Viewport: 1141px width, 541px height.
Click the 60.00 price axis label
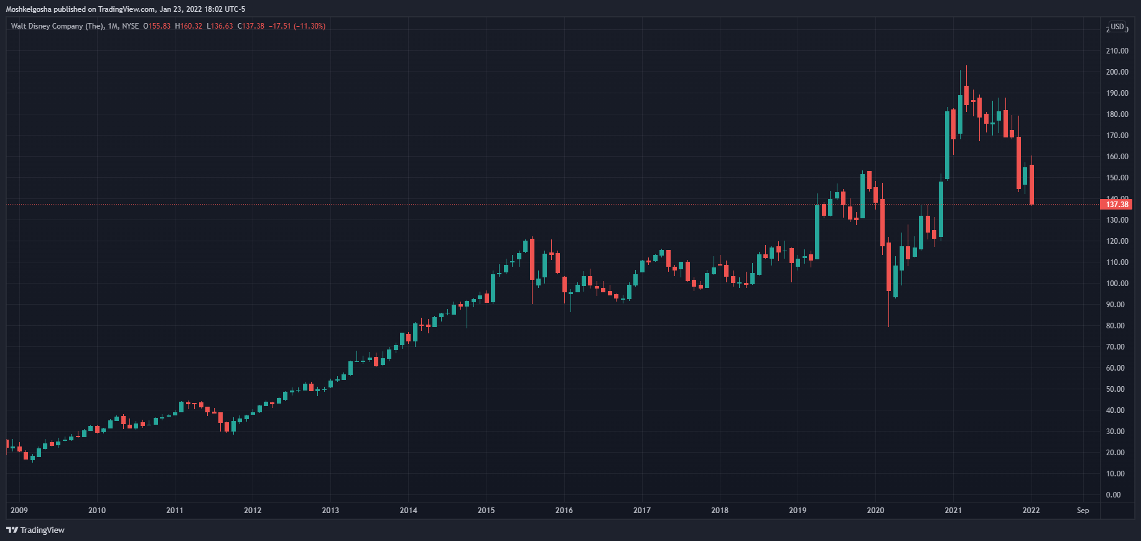pyautogui.click(x=1115, y=368)
